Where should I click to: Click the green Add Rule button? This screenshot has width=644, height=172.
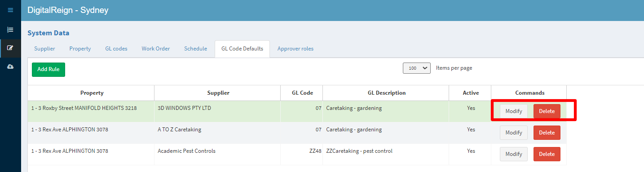tap(49, 69)
